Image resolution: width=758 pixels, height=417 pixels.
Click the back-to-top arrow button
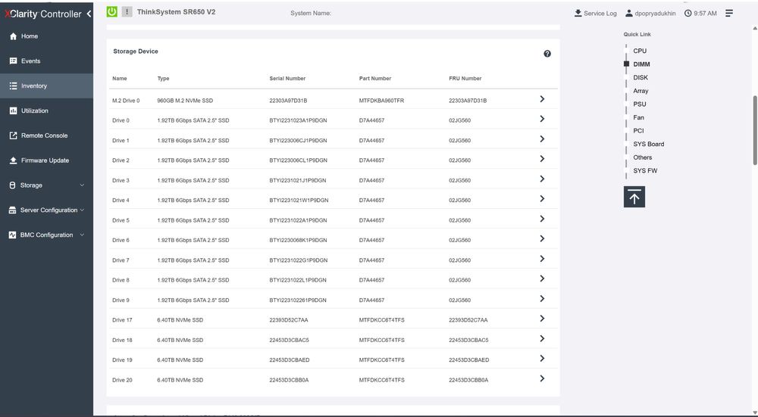pyautogui.click(x=634, y=197)
